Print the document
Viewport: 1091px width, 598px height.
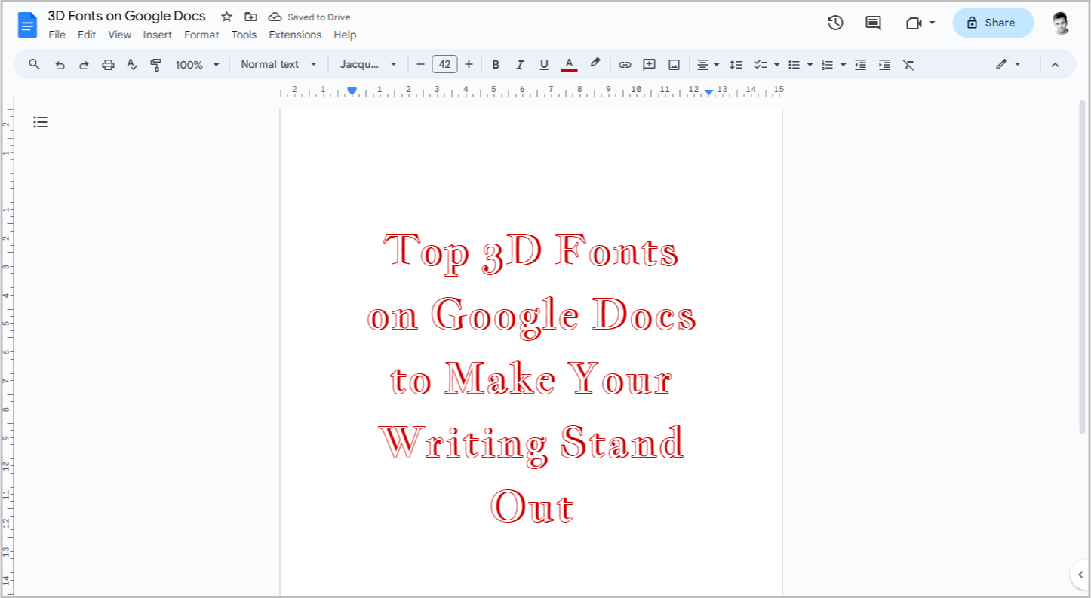[x=108, y=65]
